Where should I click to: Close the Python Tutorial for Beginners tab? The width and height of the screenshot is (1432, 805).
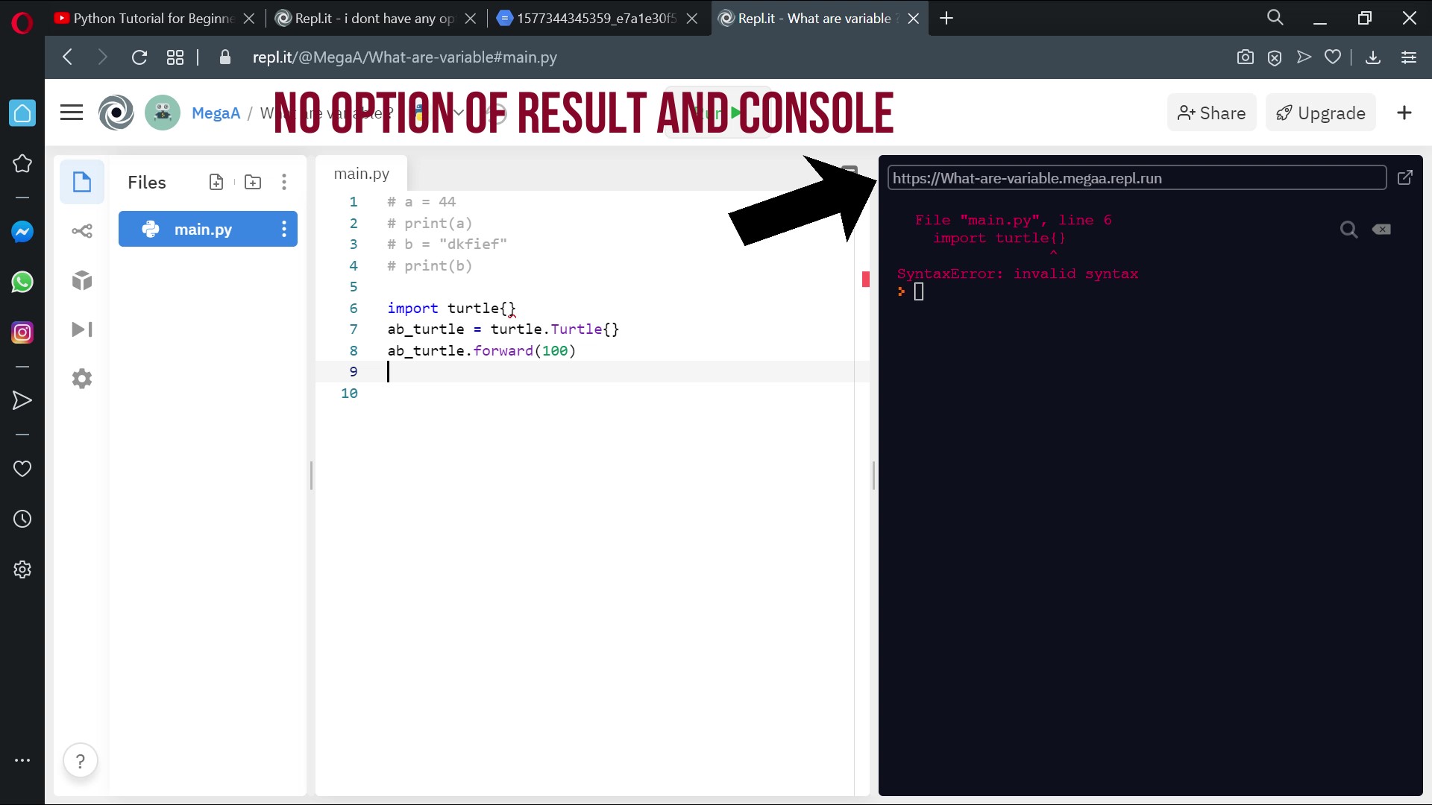click(249, 19)
